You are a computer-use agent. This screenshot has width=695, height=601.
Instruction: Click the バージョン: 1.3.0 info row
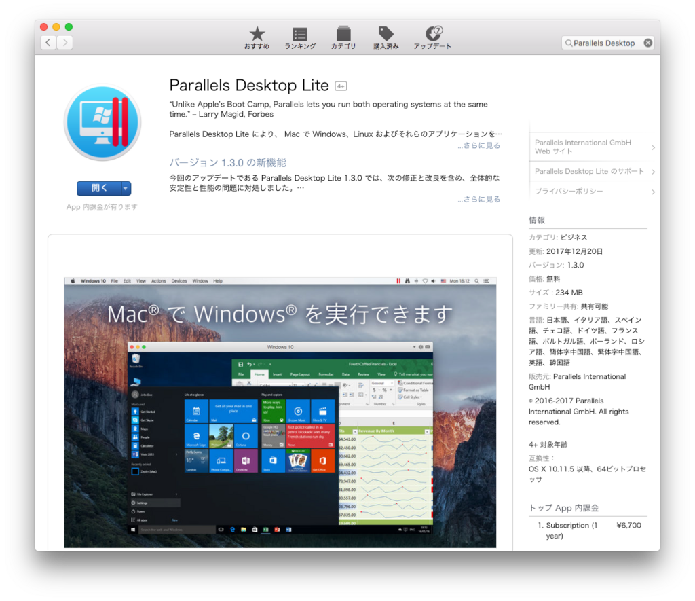(557, 265)
